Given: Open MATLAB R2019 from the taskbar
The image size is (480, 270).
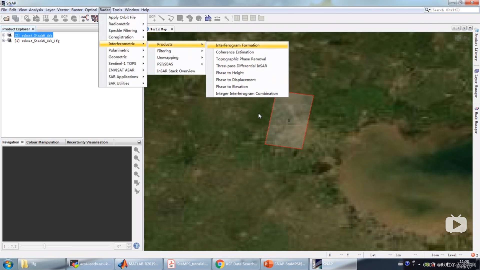Looking at the screenshot, I should click(139, 264).
